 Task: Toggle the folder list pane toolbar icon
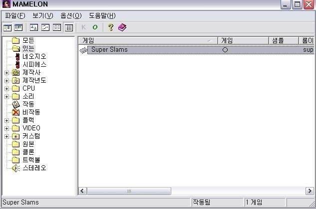(x=7, y=27)
